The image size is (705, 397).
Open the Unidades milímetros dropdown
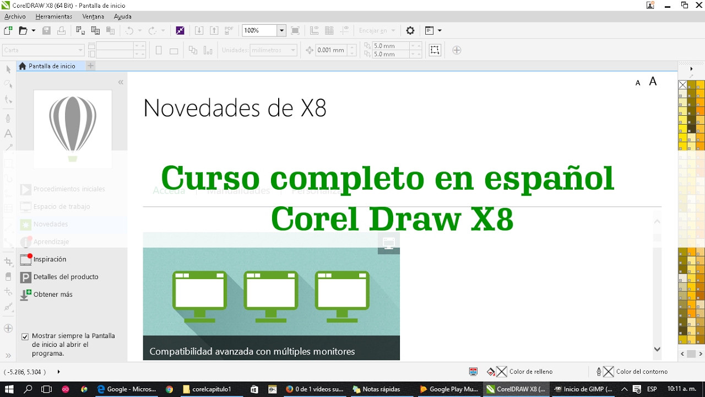pos(293,50)
